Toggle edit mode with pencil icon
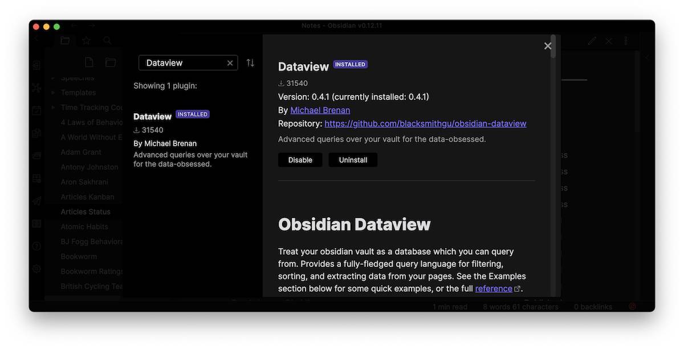Image resolution: width=684 pixels, height=350 pixels. (x=592, y=41)
